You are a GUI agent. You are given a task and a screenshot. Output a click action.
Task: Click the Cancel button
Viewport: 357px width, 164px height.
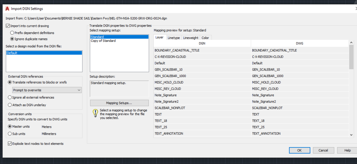(323, 150)
